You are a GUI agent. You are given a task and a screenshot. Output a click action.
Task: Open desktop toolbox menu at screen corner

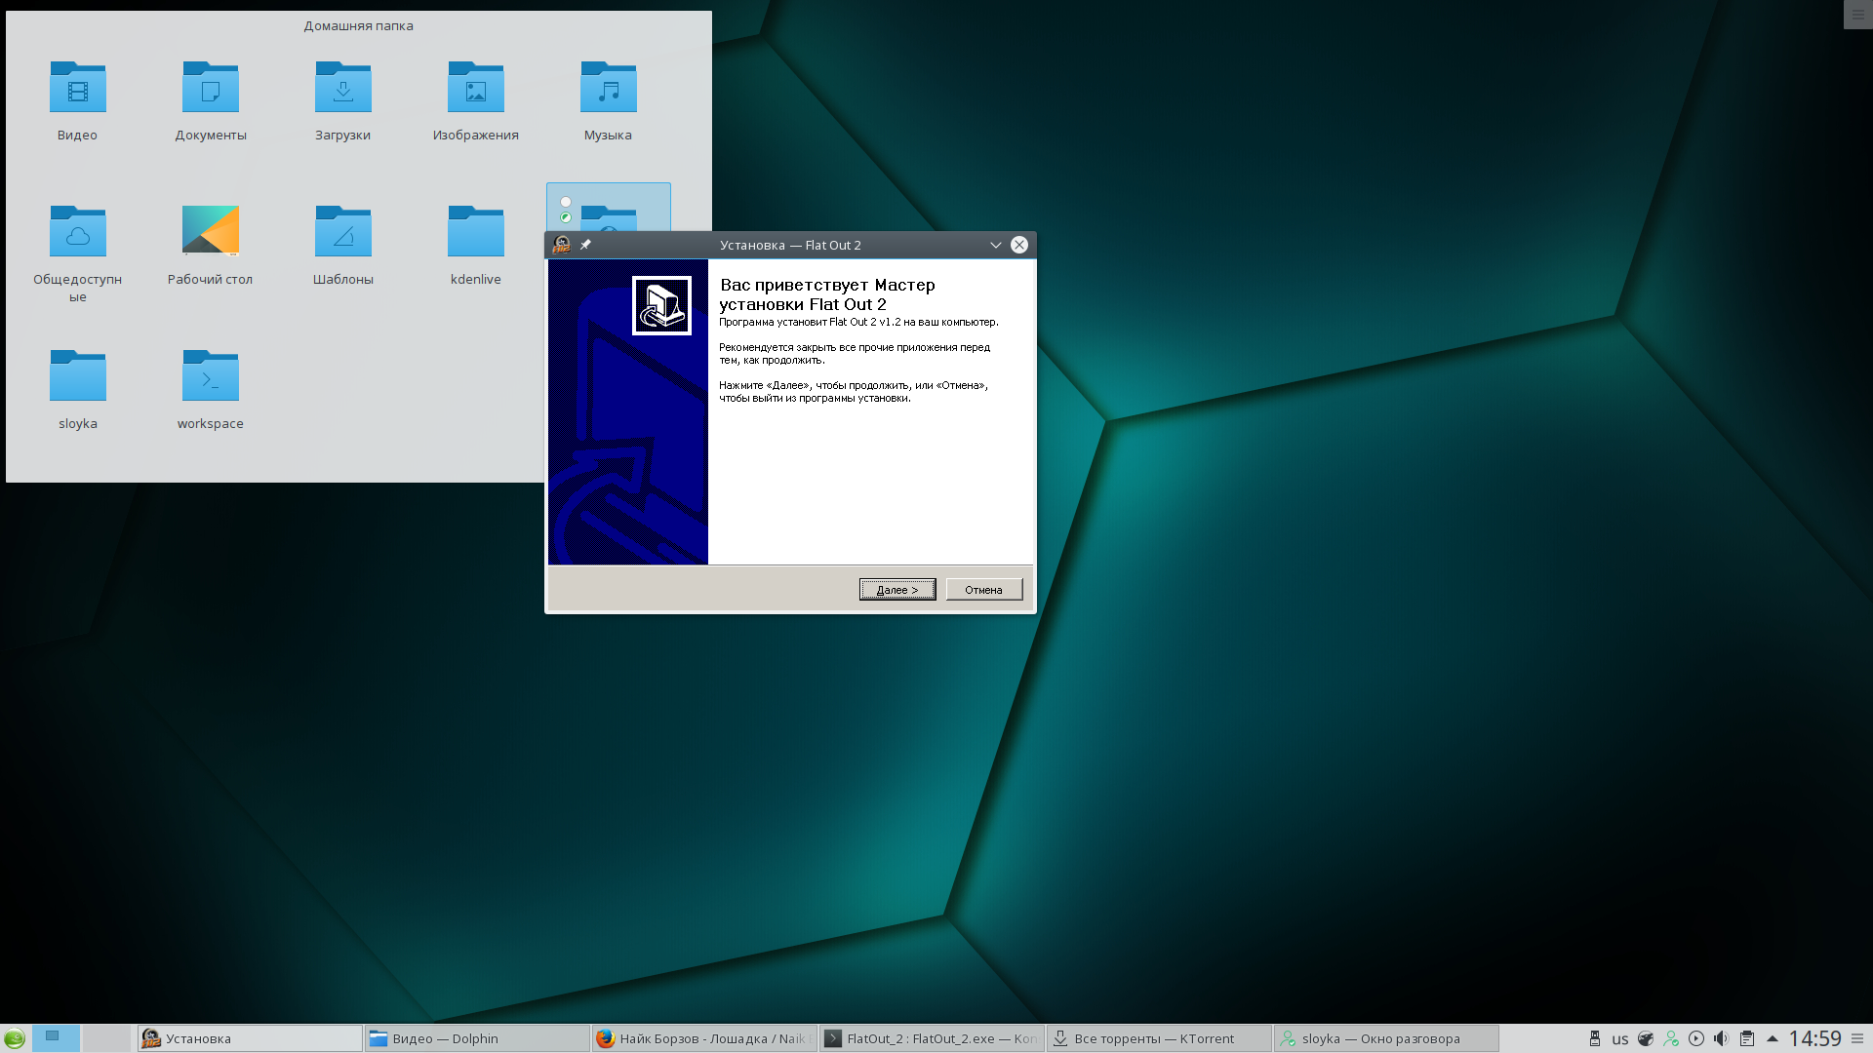pyautogui.click(x=1857, y=15)
